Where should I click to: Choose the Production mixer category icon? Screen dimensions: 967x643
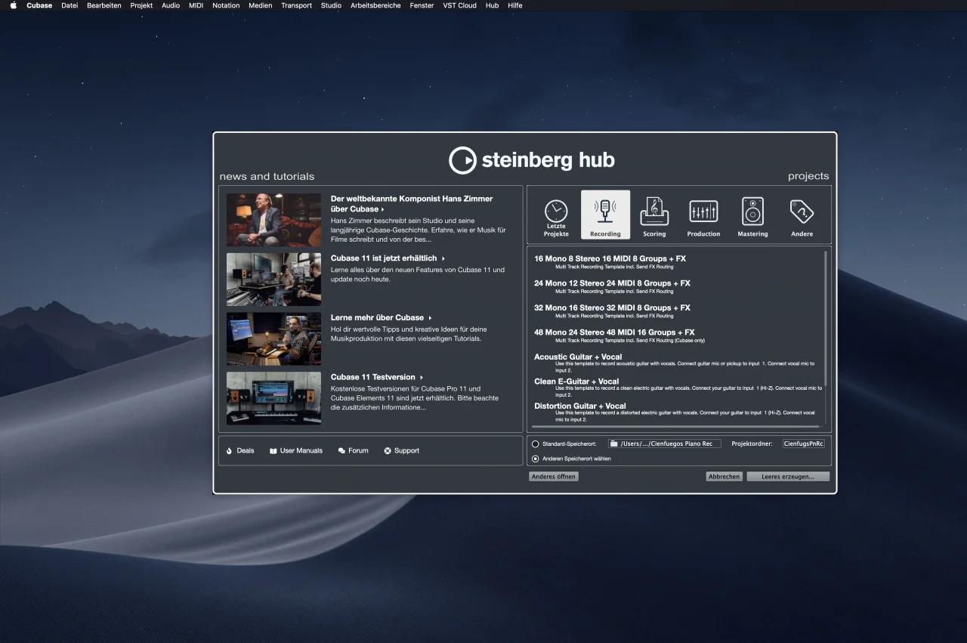tap(703, 211)
